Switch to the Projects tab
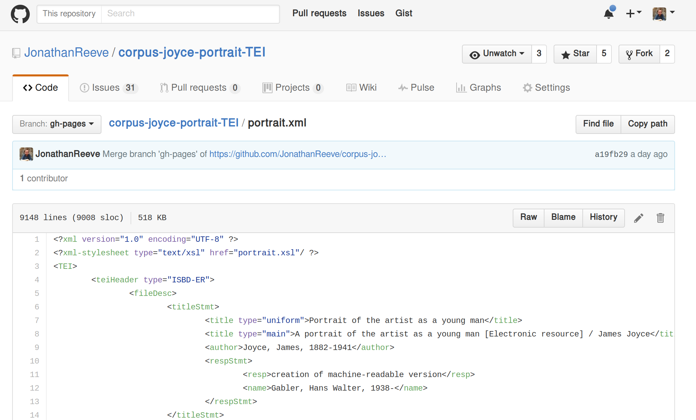 point(293,88)
